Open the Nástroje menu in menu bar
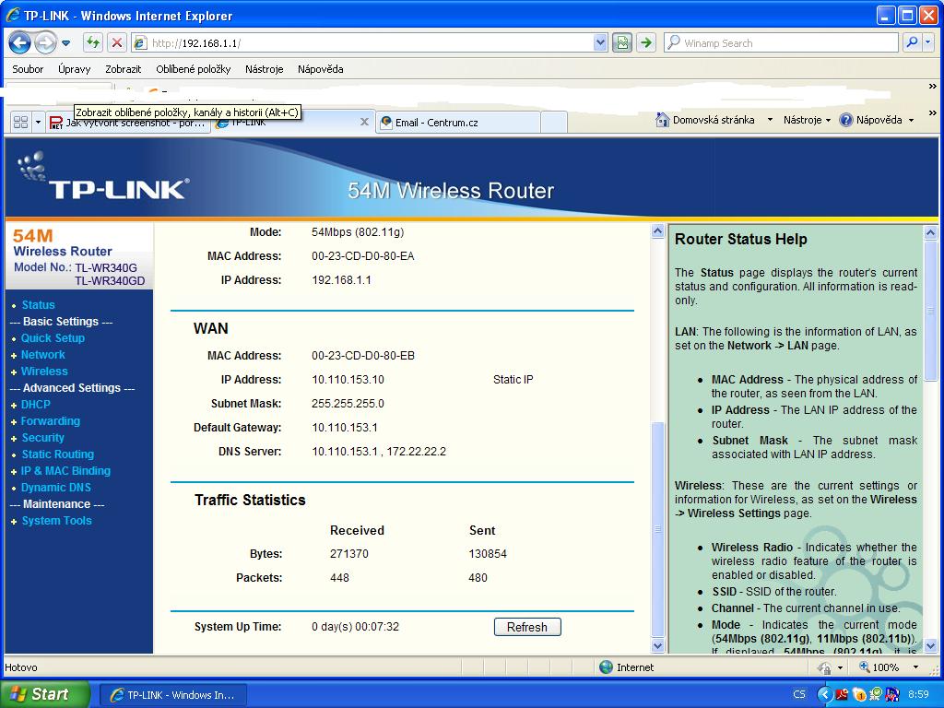This screenshot has width=944, height=708. coord(264,68)
